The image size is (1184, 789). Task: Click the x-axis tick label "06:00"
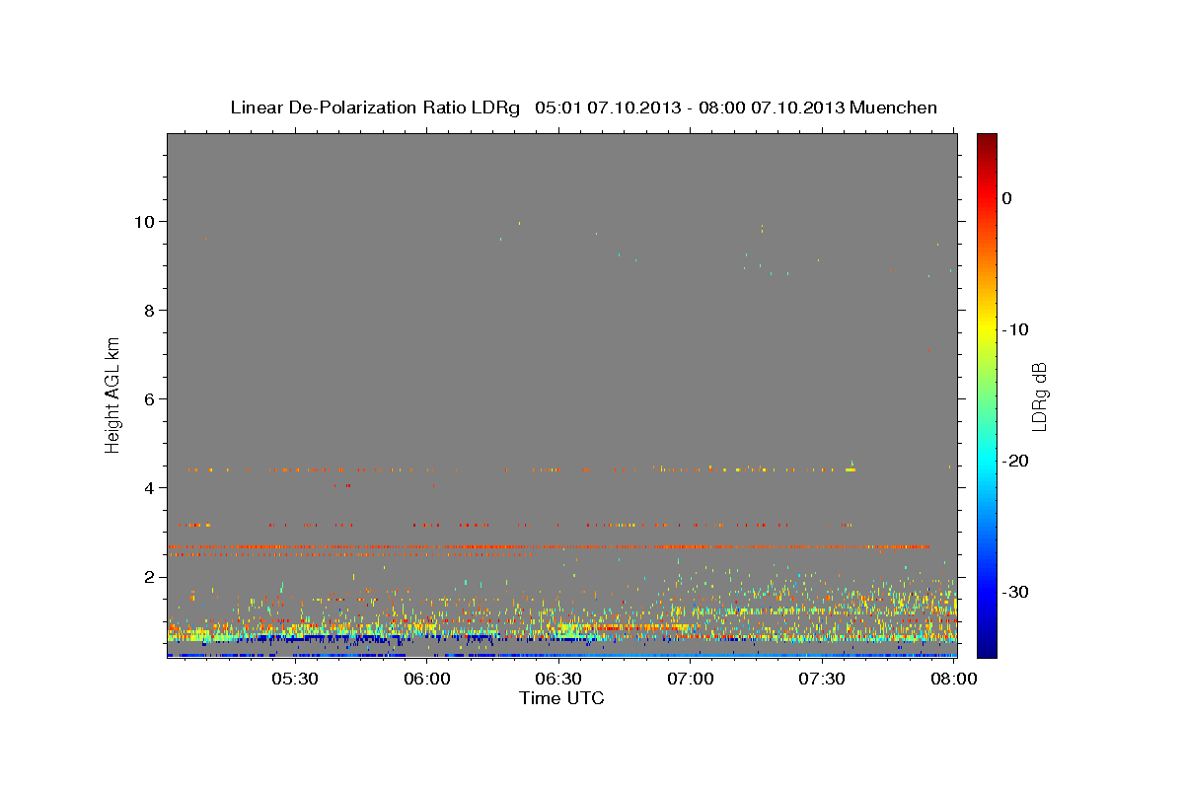(x=428, y=679)
